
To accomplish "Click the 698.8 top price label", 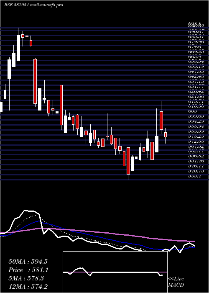I will click(195, 23).
